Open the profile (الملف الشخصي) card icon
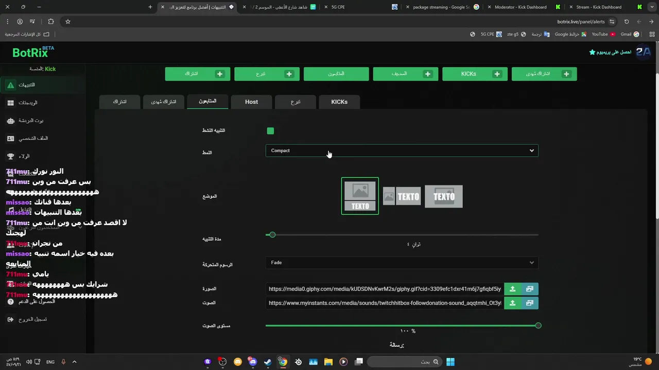The width and height of the screenshot is (659, 370). (x=10, y=138)
